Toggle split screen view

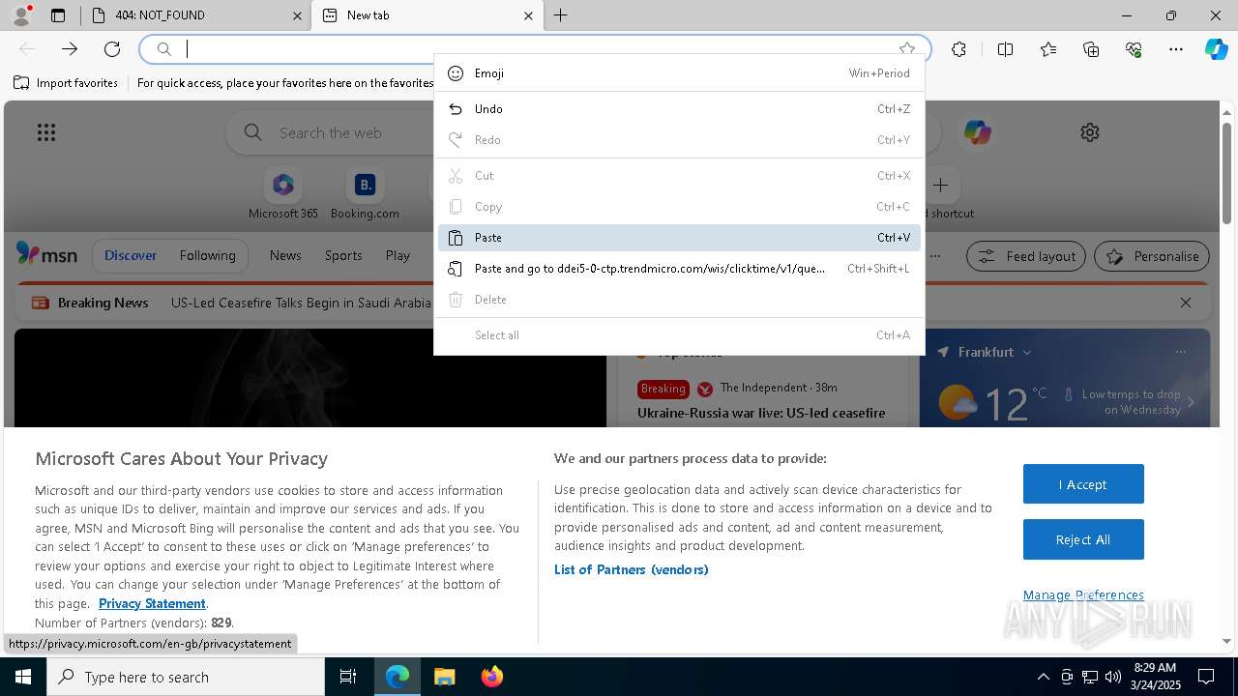tap(1005, 49)
